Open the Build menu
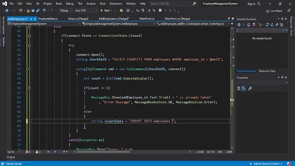This screenshot has width=295, height=166. coord(59,4)
